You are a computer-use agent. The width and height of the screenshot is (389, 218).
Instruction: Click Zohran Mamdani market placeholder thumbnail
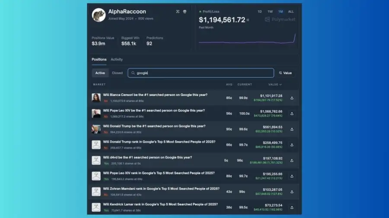click(96, 192)
